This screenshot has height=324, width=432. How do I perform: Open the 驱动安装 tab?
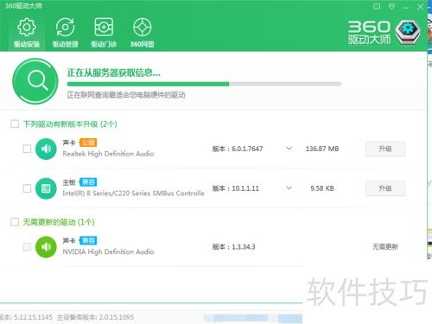click(27, 32)
